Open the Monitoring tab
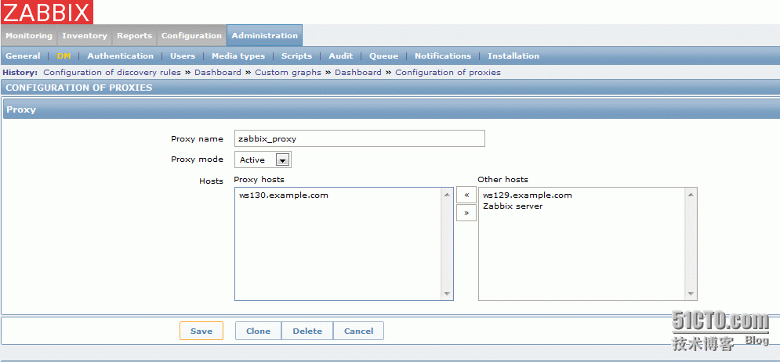 point(29,36)
